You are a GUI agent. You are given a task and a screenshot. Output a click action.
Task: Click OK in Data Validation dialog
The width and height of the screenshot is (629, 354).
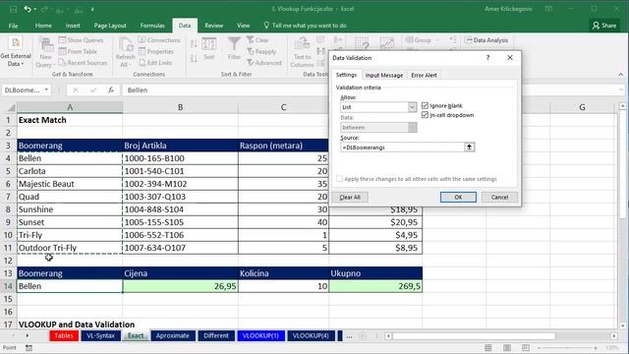(x=458, y=197)
